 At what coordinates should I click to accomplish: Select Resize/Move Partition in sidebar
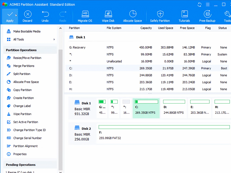pyautogui.click(x=27, y=58)
